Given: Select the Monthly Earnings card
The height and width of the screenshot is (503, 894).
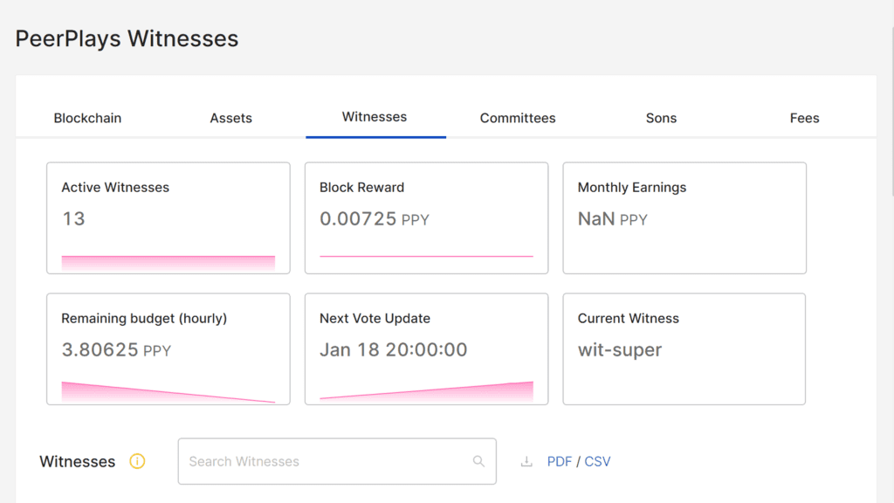Looking at the screenshot, I should click(684, 217).
